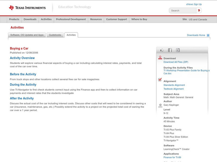Click the After the Activity heading

pyautogui.click(x=22, y=98)
